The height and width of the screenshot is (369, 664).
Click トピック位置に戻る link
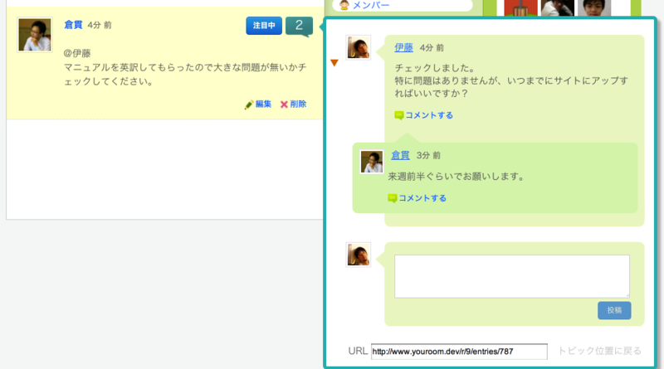599,351
